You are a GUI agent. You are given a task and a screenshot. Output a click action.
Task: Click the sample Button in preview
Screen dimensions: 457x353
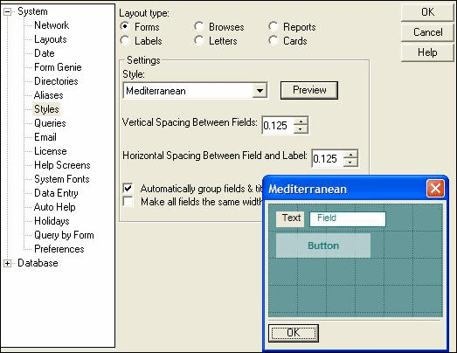(323, 246)
